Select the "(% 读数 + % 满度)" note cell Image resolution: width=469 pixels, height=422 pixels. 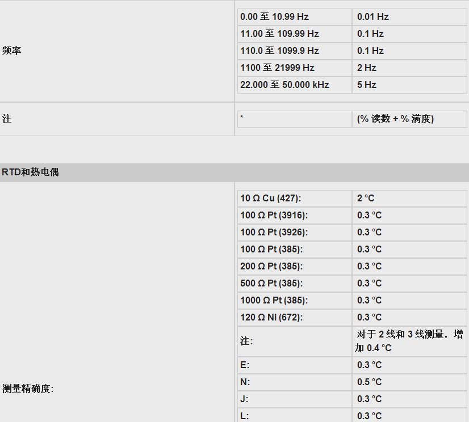(x=395, y=119)
